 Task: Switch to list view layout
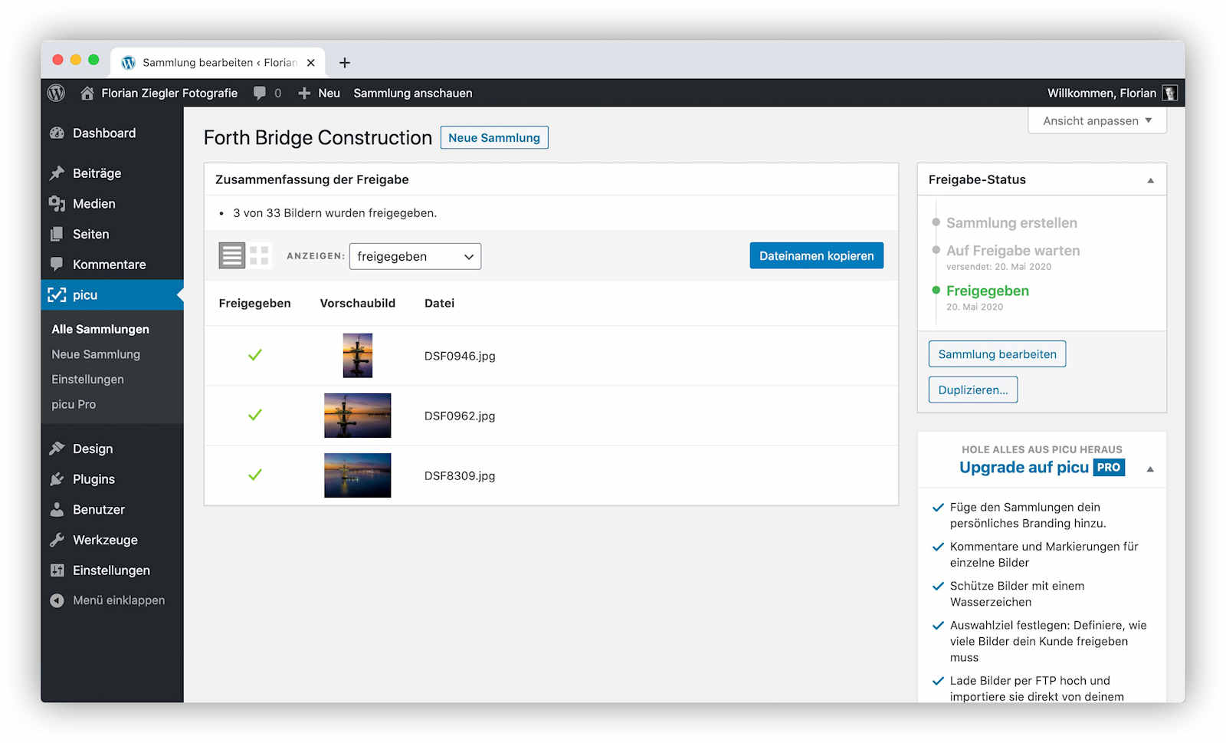pyautogui.click(x=231, y=255)
